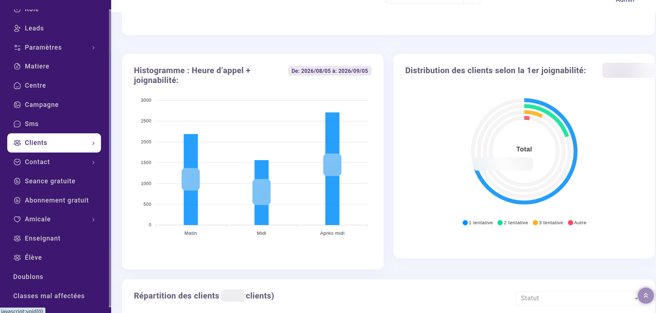Expand the Contact submenu chevron
The image size is (656, 313).
(x=93, y=163)
